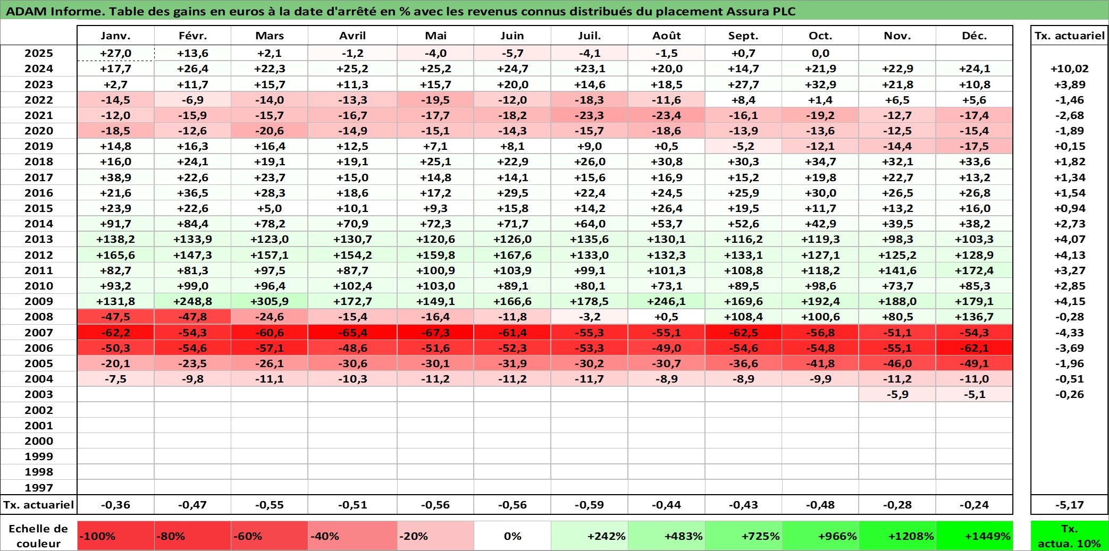Select the Nov. column header
The width and height of the screenshot is (1109, 551).
click(897, 36)
